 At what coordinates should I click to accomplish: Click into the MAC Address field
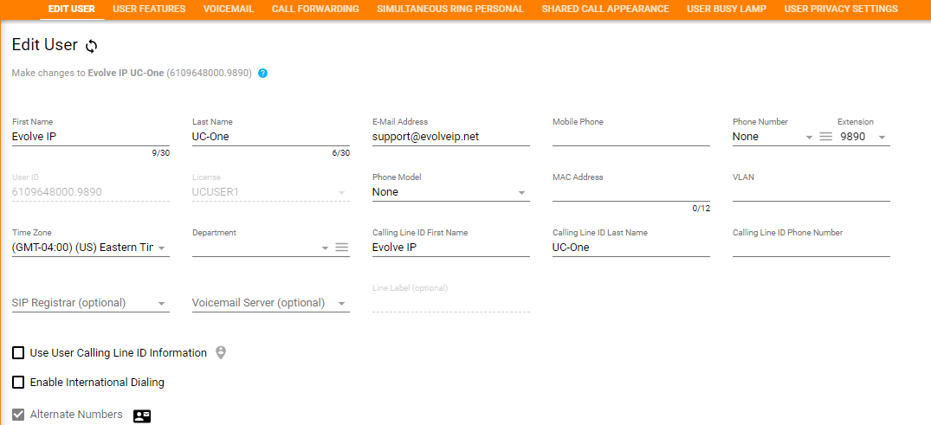tap(630, 192)
